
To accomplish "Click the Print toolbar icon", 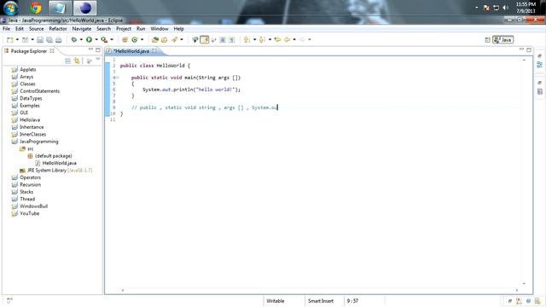I will pos(59,40).
